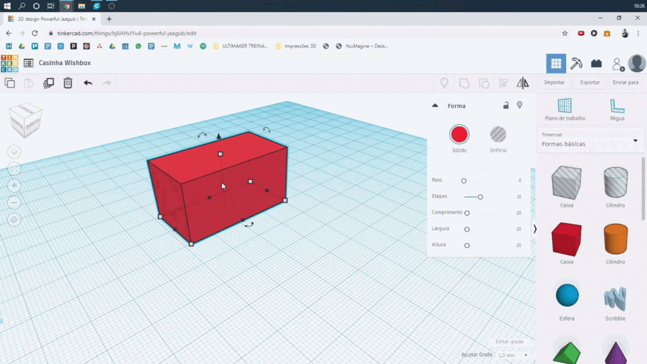Click Fit all in view button
Image resolution: width=647 pixels, height=364 pixels.
pyautogui.click(x=14, y=169)
